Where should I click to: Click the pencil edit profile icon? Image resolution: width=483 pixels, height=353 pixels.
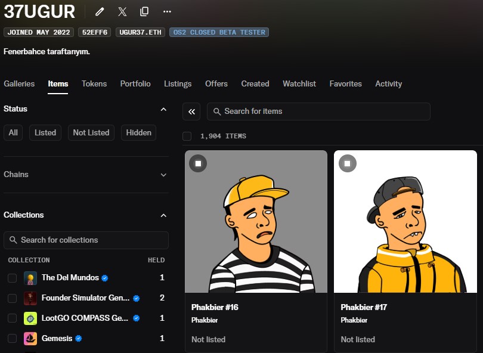[100, 12]
